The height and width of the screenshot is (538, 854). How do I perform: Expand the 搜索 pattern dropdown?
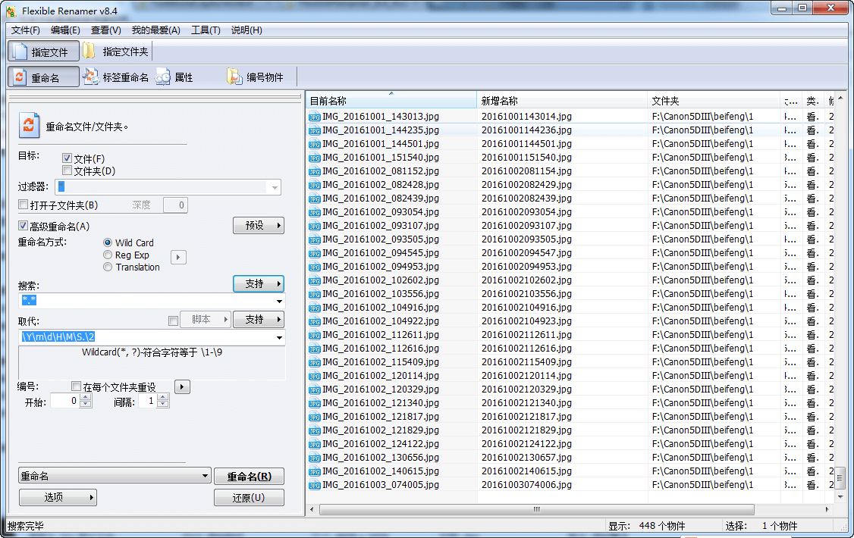tap(280, 302)
